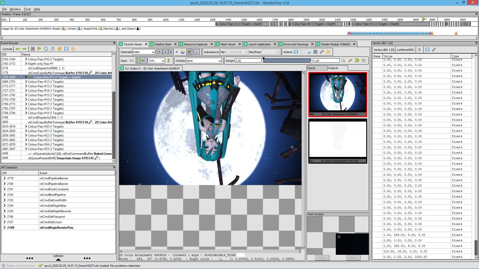The image size is (479, 269).
Task: Click the binoculars icon in the Actions toolbar
Action: coord(315,52)
